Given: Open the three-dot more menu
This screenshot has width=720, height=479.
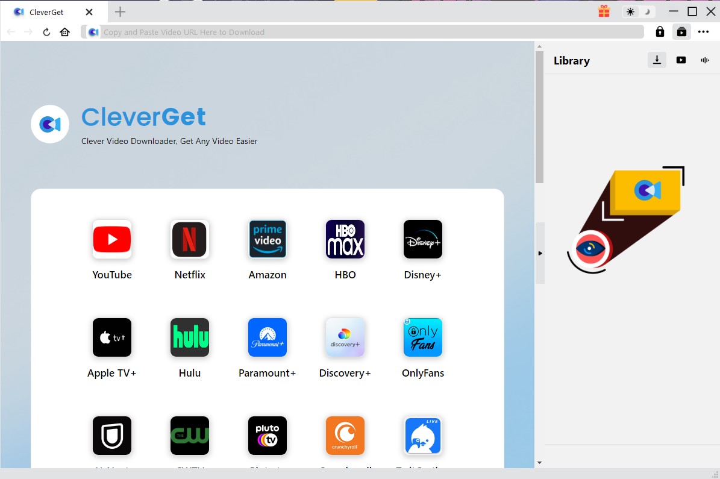Looking at the screenshot, I should 704,32.
